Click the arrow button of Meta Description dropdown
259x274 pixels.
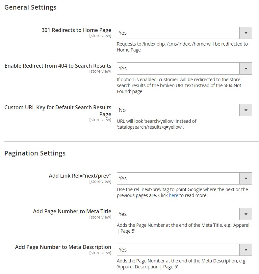(246, 250)
